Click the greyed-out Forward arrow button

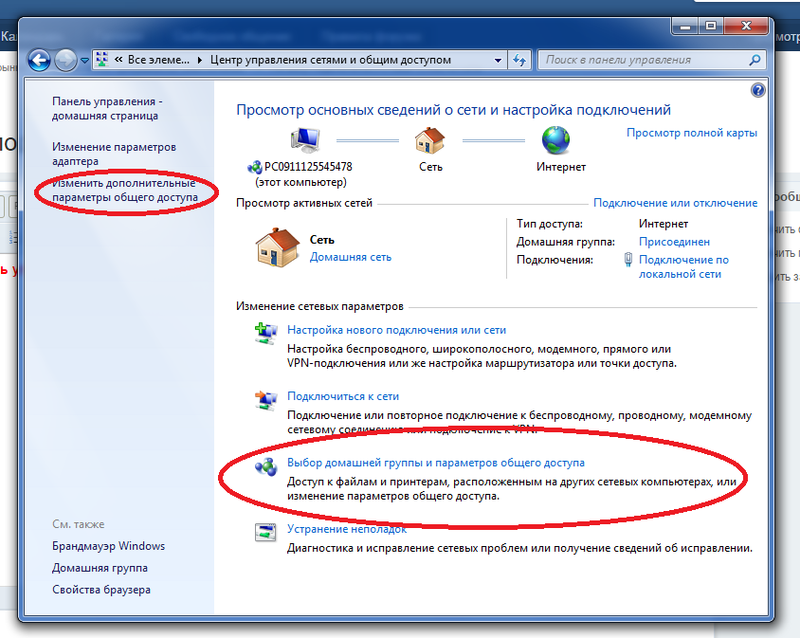coord(65,61)
